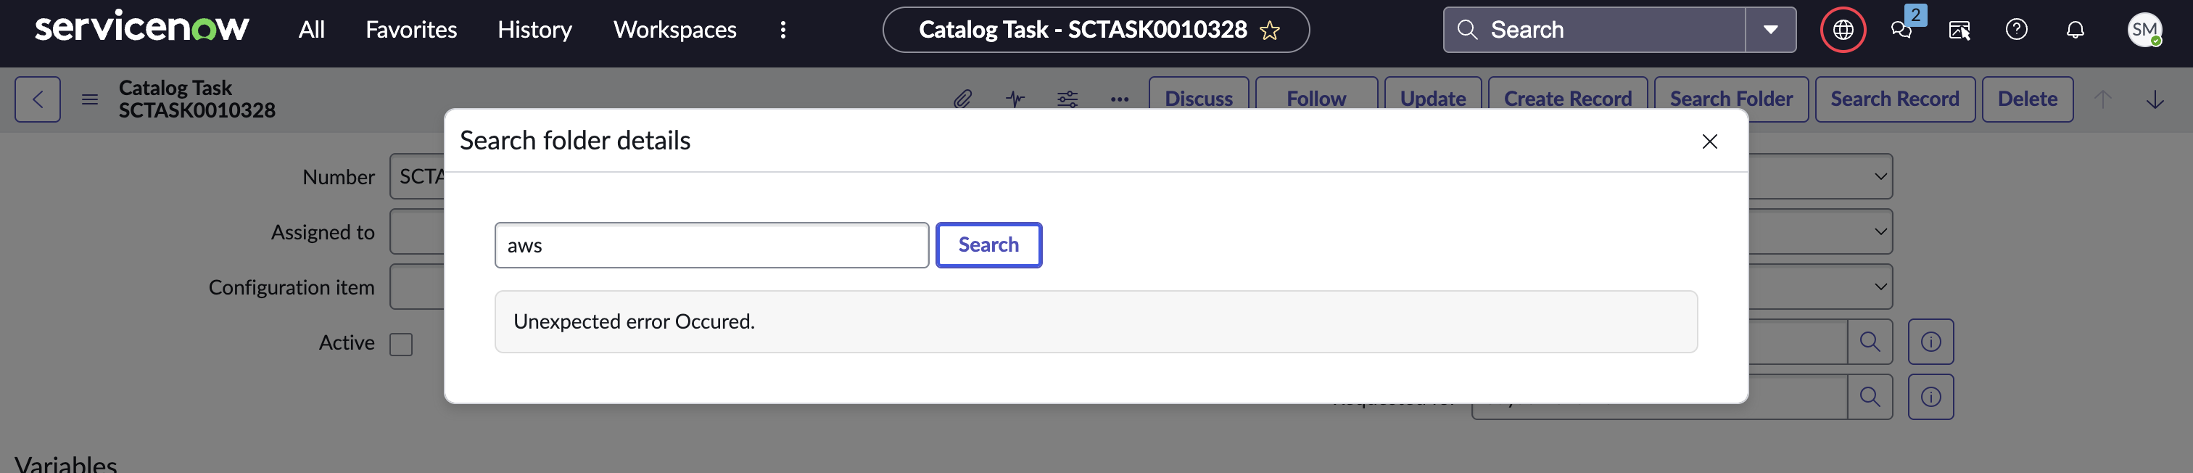Close the Search folder details dialog
The height and width of the screenshot is (473, 2193).
(1709, 141)
